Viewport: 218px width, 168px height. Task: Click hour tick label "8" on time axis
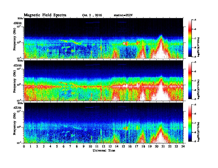[77, 146]
